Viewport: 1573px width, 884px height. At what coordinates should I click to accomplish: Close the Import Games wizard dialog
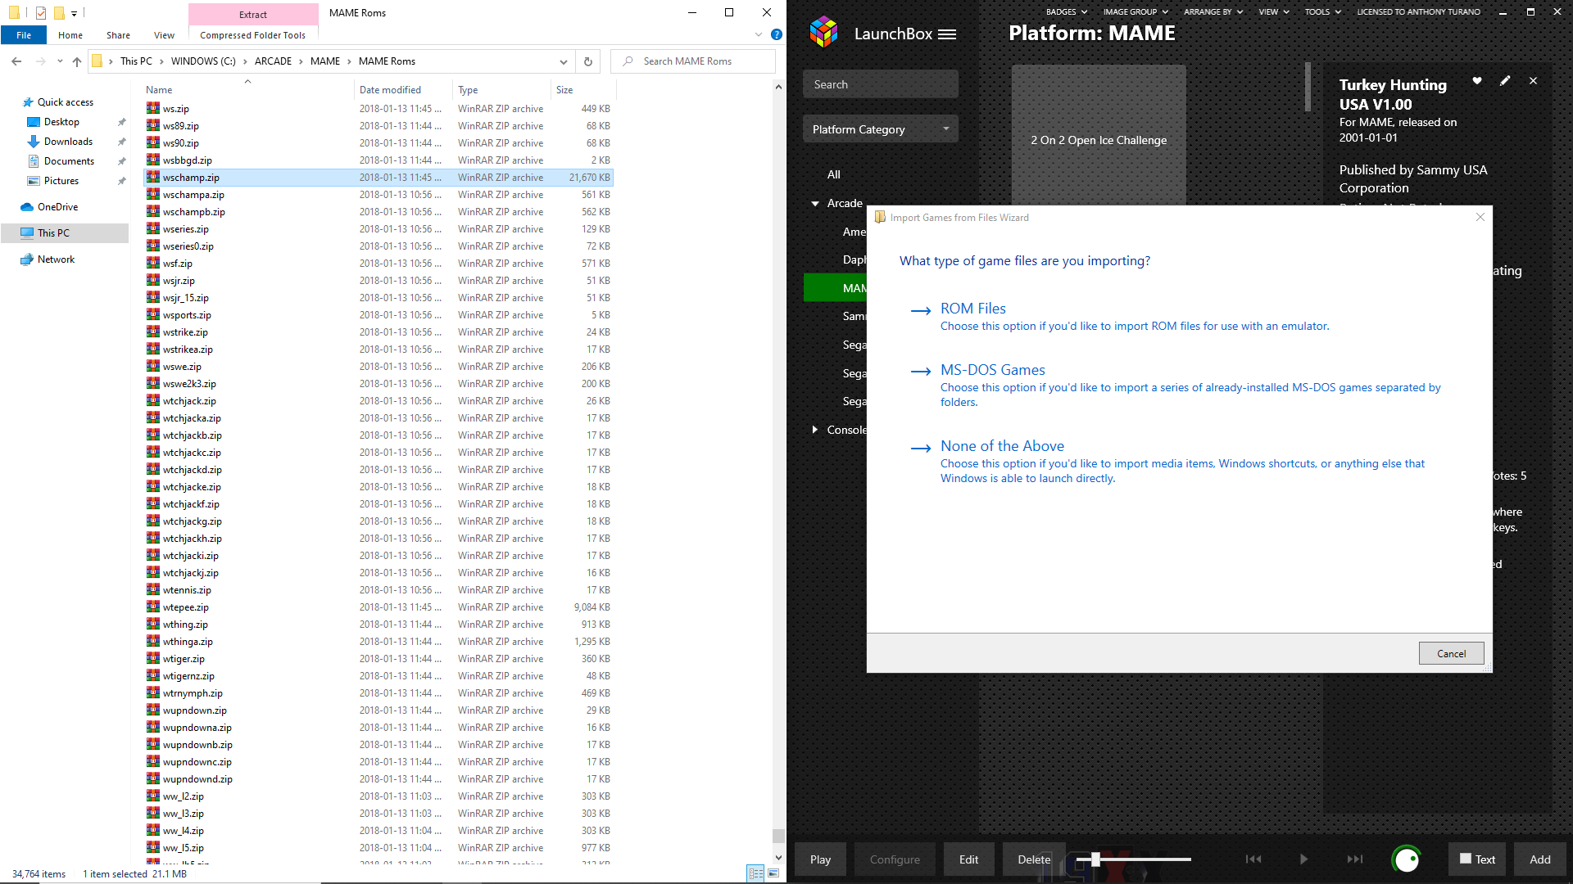[x=1480, y=217]
